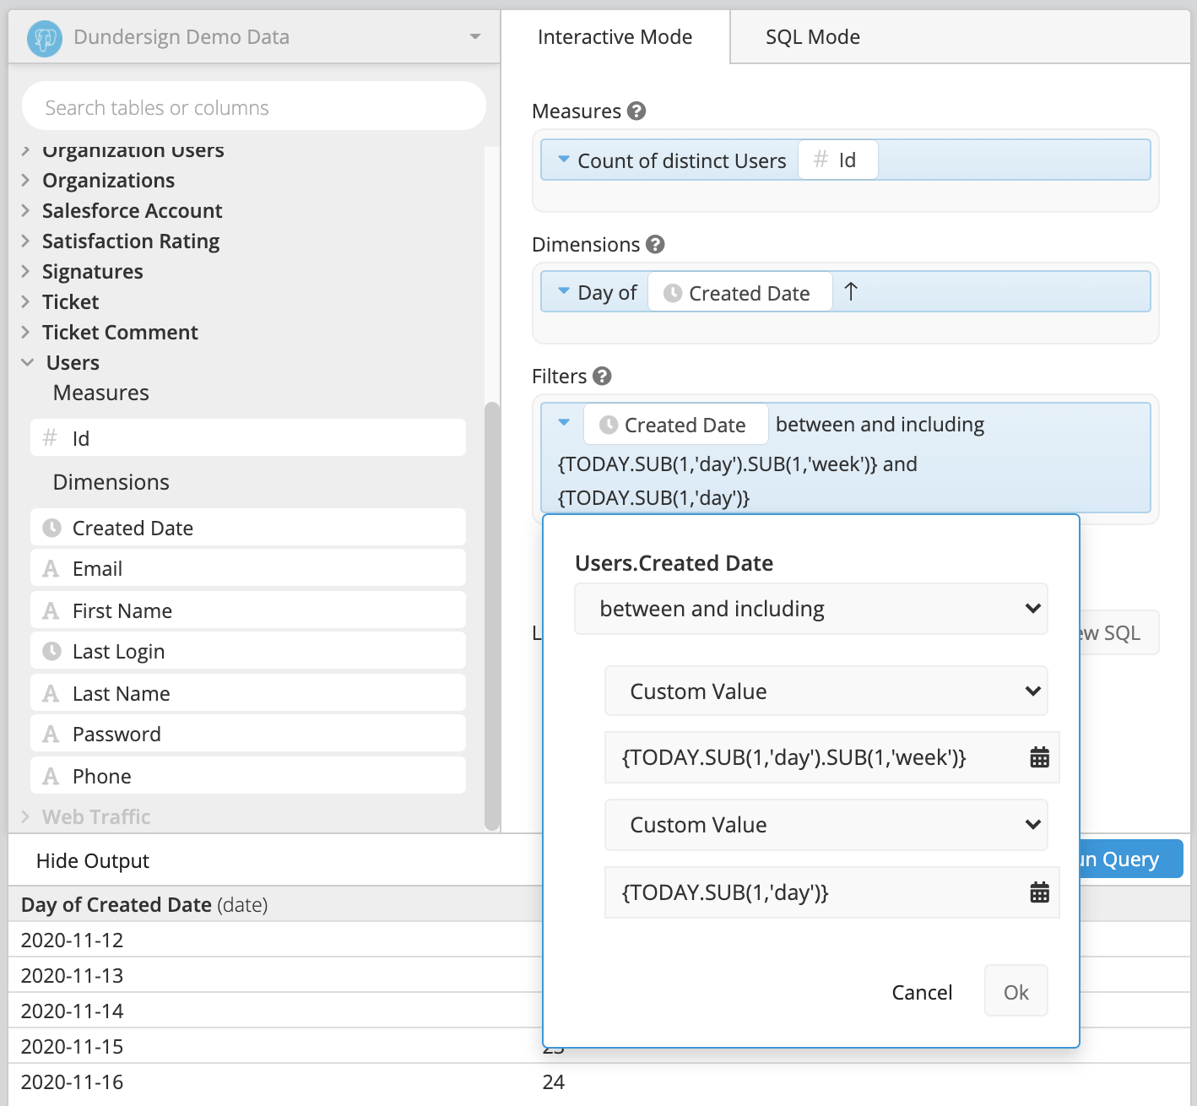
Task: Click Day of Created Date column header
Action: pos(144,904)
